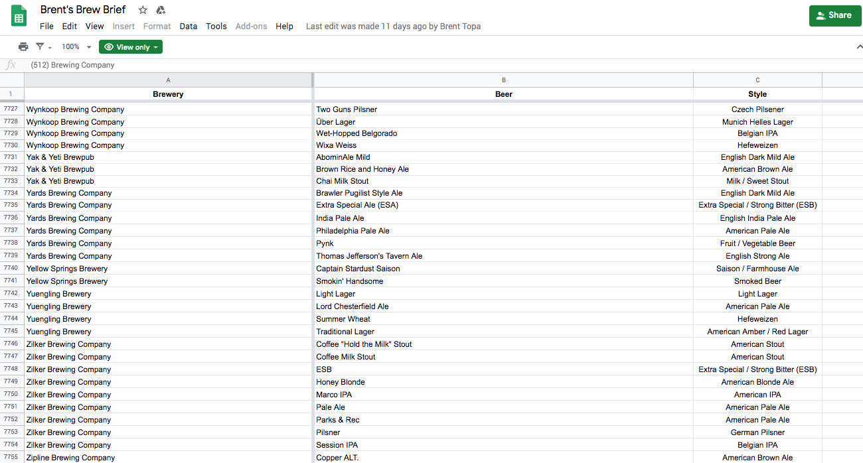Click the Print icon

23,47
